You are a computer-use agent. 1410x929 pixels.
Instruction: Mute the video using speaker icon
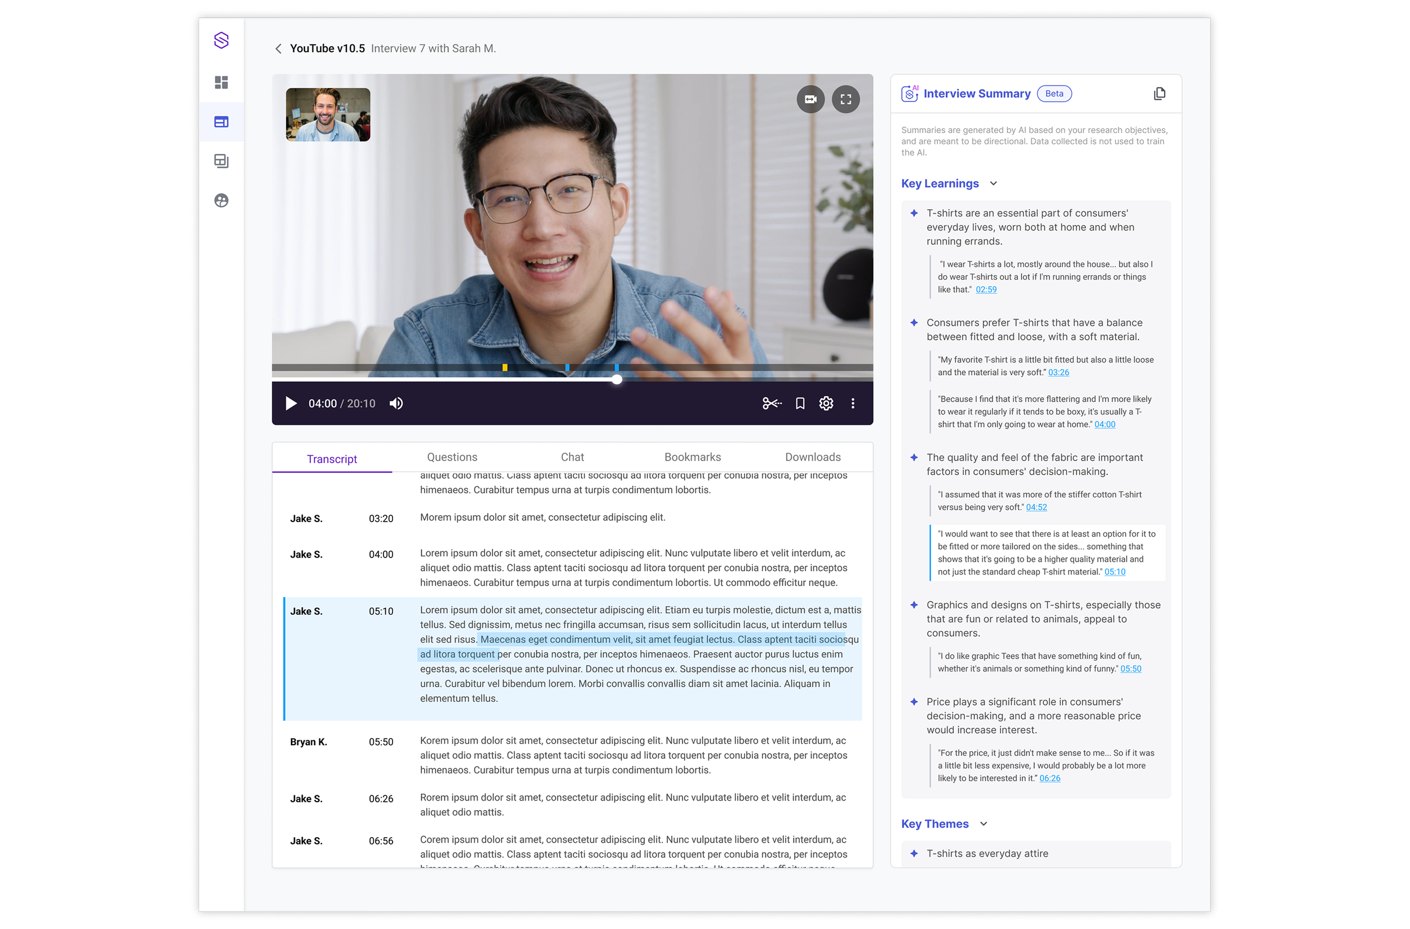(x=396, y=404)
